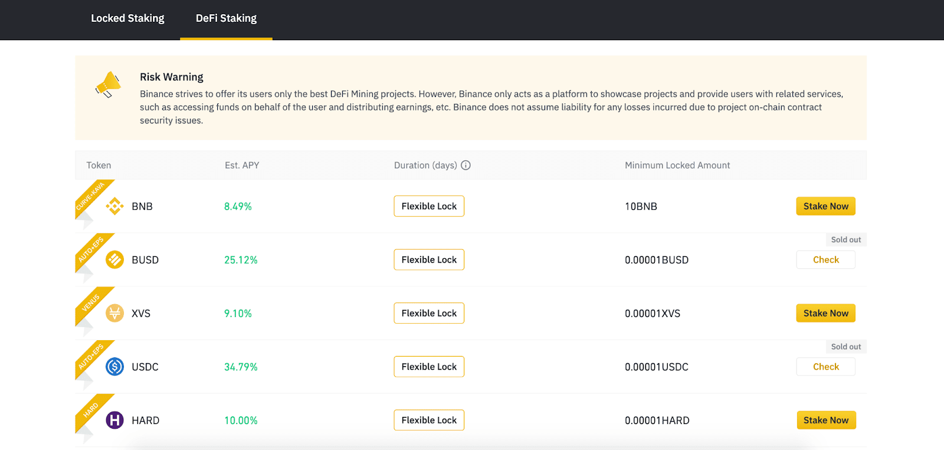
Task: Select Flexible Lock duration for HARD
Action: coord(429,420)
